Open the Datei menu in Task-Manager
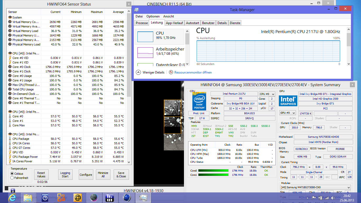Image resolution: width=361 pixels, height=203 pixels. coord(139,16)
